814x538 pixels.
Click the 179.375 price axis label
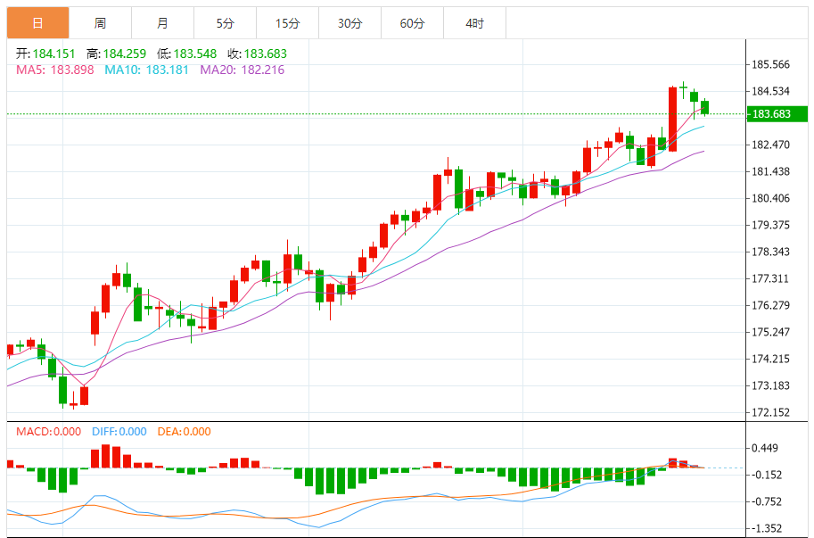[x=770, y=225]
